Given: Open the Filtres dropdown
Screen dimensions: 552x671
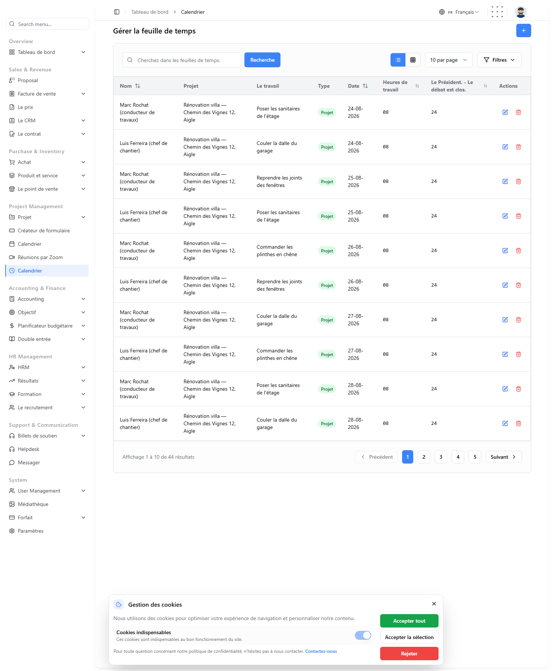Looking at the screenshot, I should point(499,60).
